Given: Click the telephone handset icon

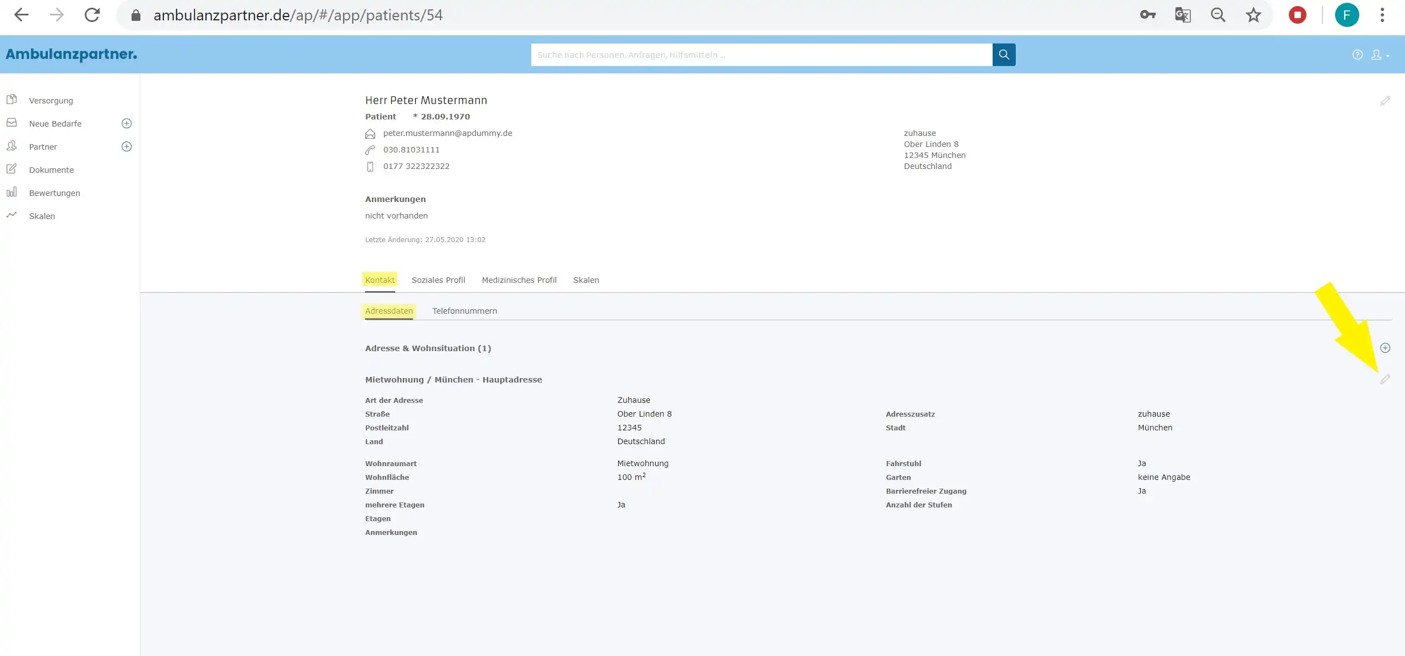Looking at the screenshot, I should pyautogui.click(x=370, y=150).
